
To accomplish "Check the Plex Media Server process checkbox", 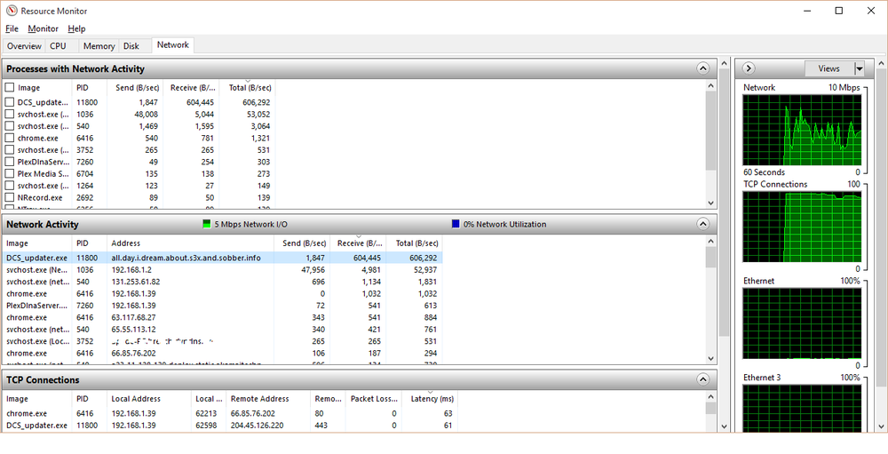I will pos(10,173).
